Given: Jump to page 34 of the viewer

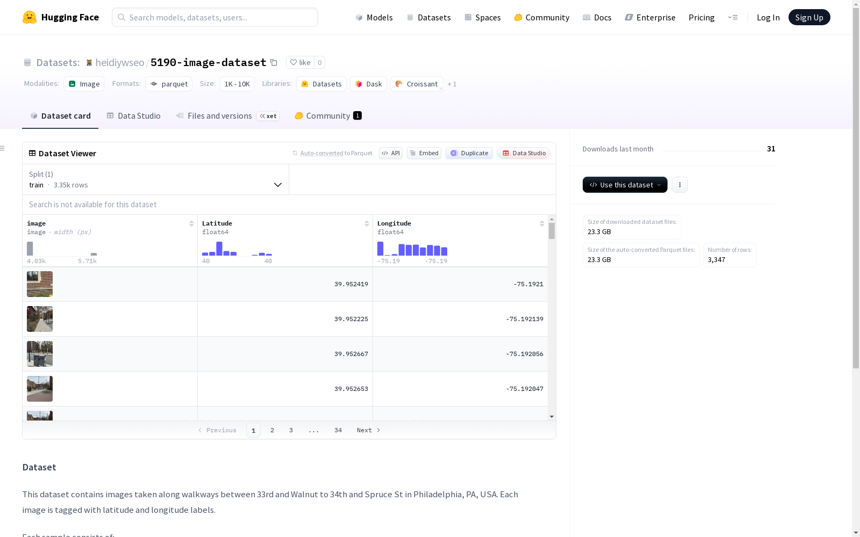Looking at the screenshot, I should coord(338,430).
